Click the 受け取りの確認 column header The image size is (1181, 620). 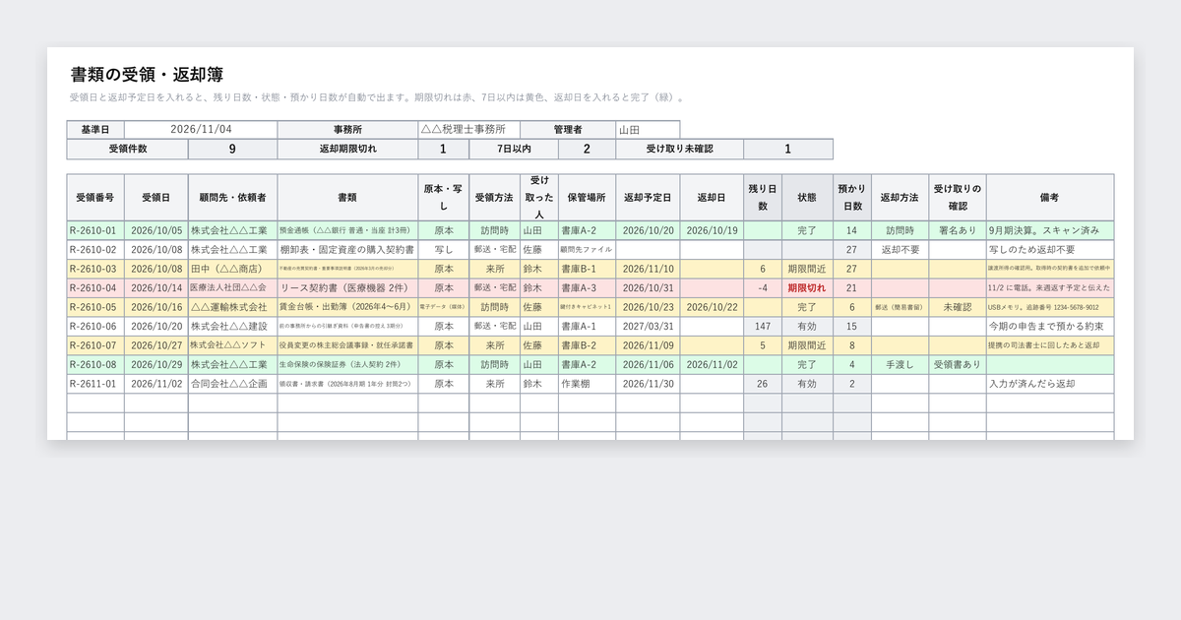coord(958,198)
